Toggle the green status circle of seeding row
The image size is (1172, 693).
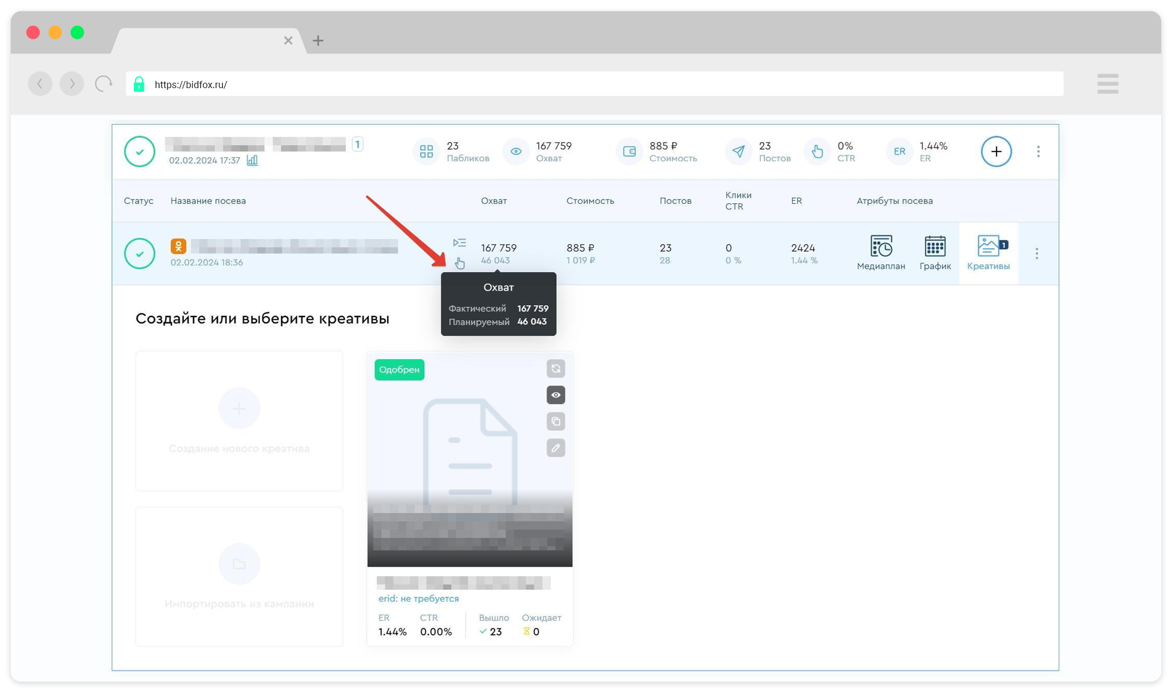click(140, 254)
